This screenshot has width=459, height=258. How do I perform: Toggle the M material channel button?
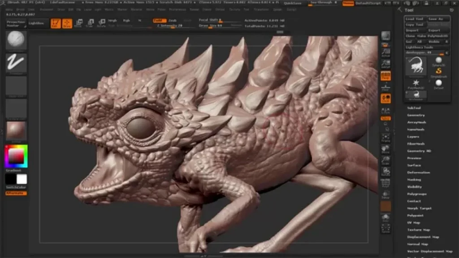pyautogui.click(x=140, y=21)
